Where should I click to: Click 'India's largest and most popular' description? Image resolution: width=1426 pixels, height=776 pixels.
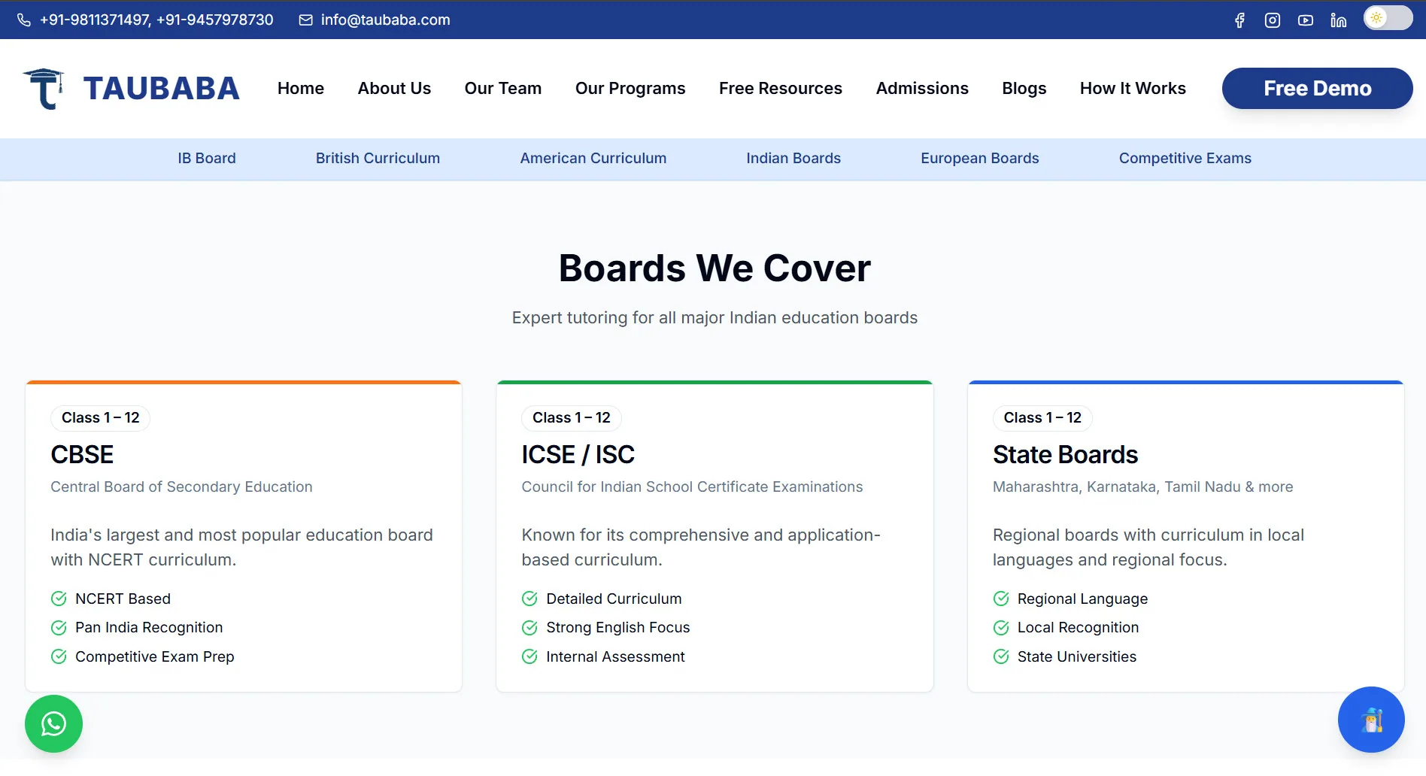pos(242,547)
